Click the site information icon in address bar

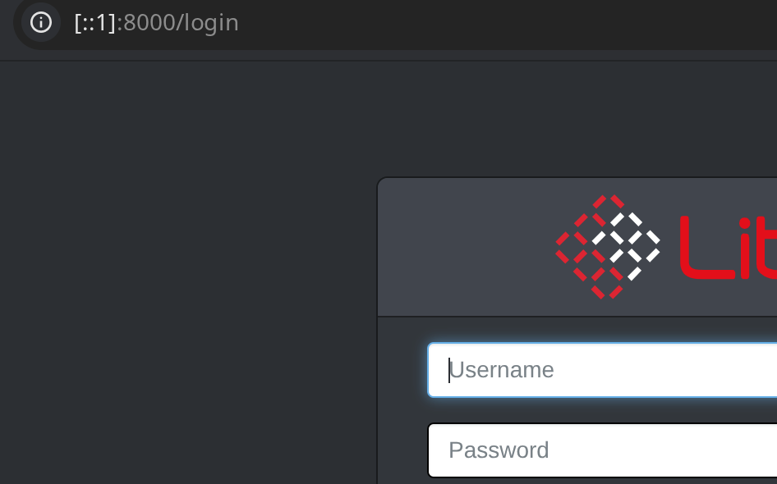[x=40, y=22]
